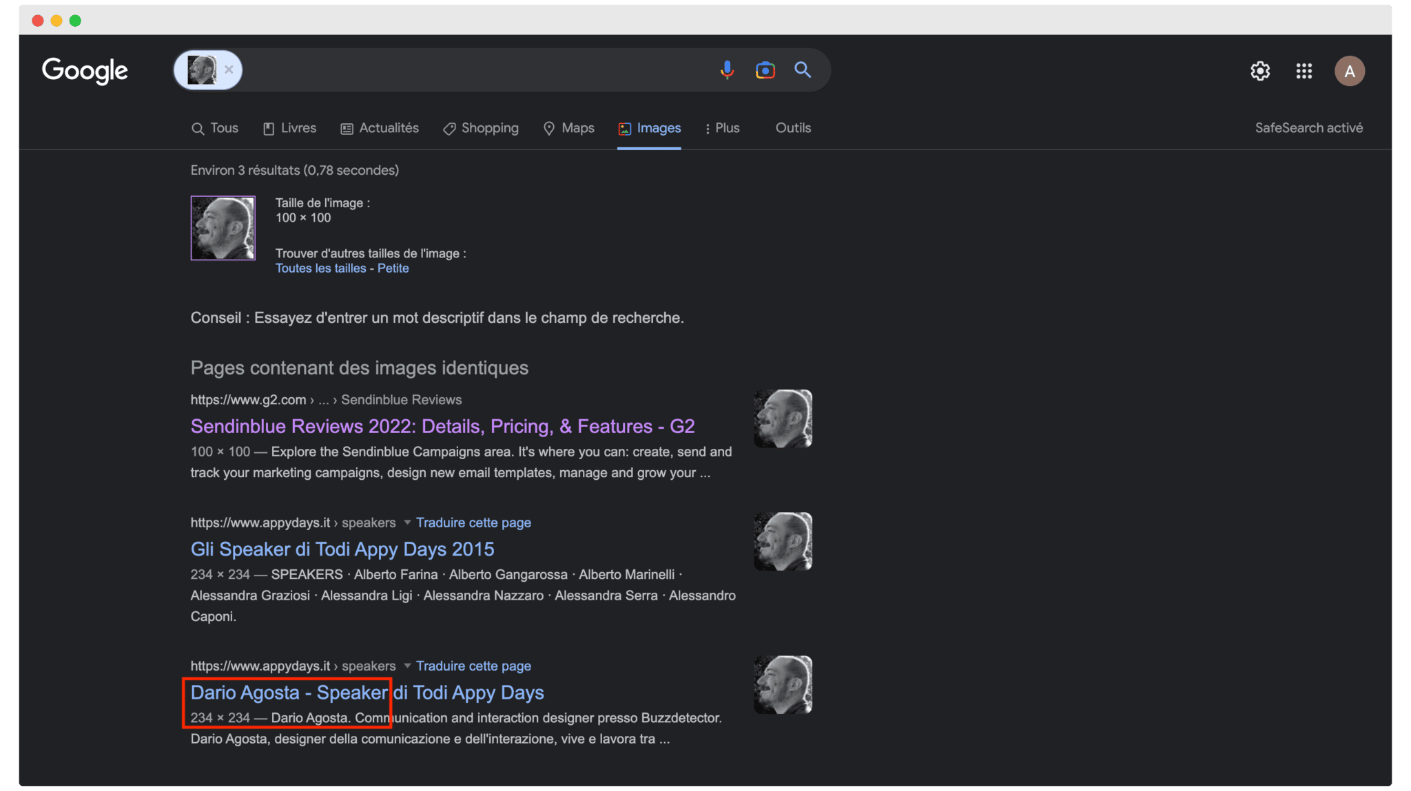This screenshot has height=791, width=1411.
Task: Start voice search with microphone icon
Action: coord(727,70)
